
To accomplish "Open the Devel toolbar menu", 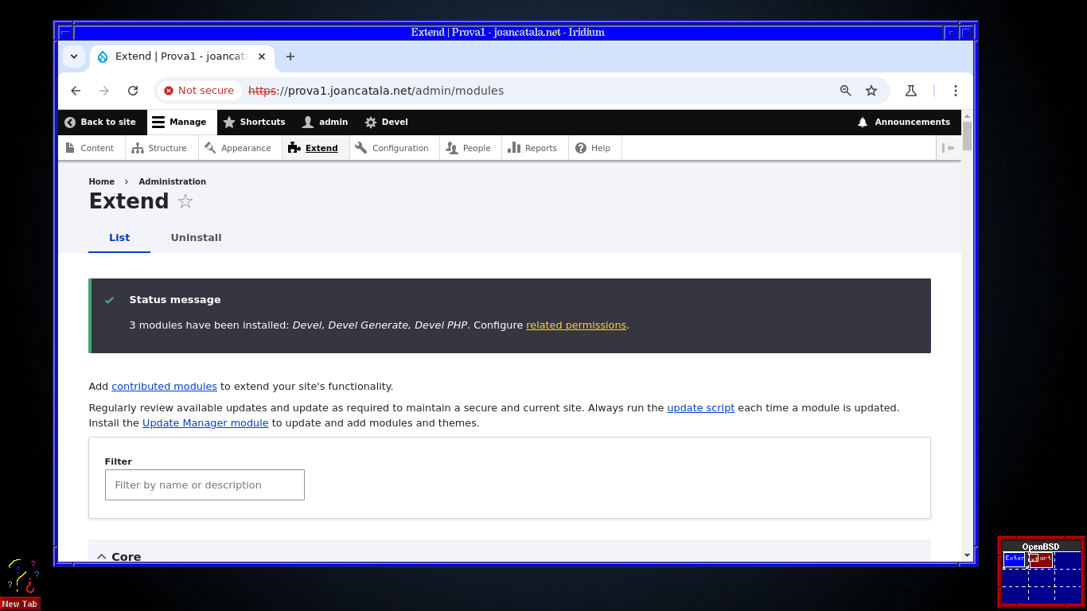I will (x=386, y=122).
